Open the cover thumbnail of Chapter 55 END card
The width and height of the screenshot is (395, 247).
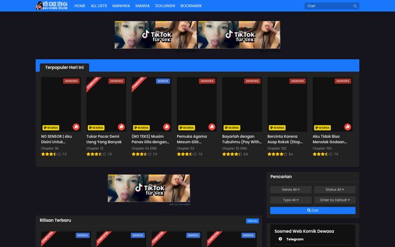(x=242, y=104)
